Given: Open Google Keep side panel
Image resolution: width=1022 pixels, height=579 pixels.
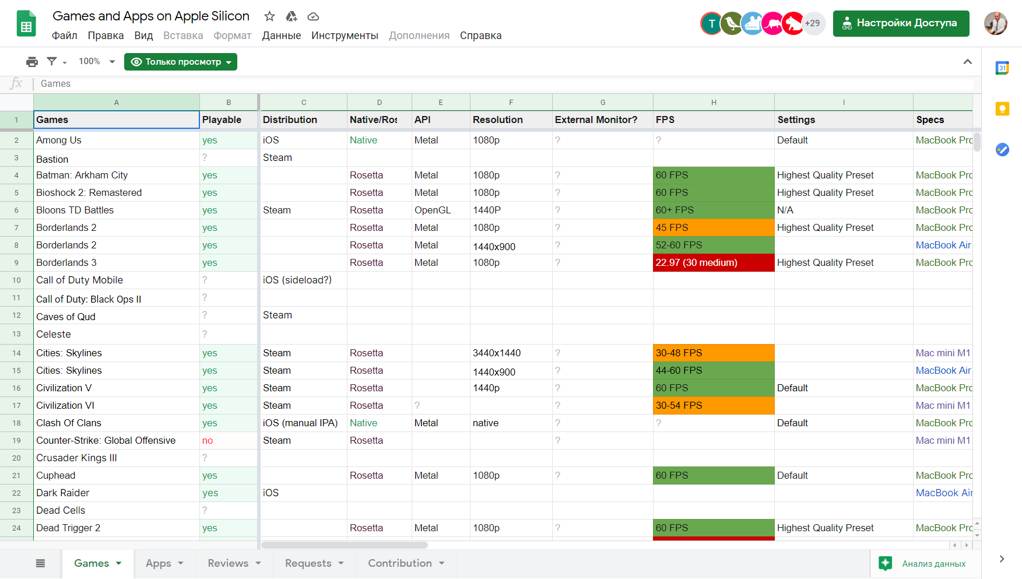Looking at the screenshot, I should 1002,108.
